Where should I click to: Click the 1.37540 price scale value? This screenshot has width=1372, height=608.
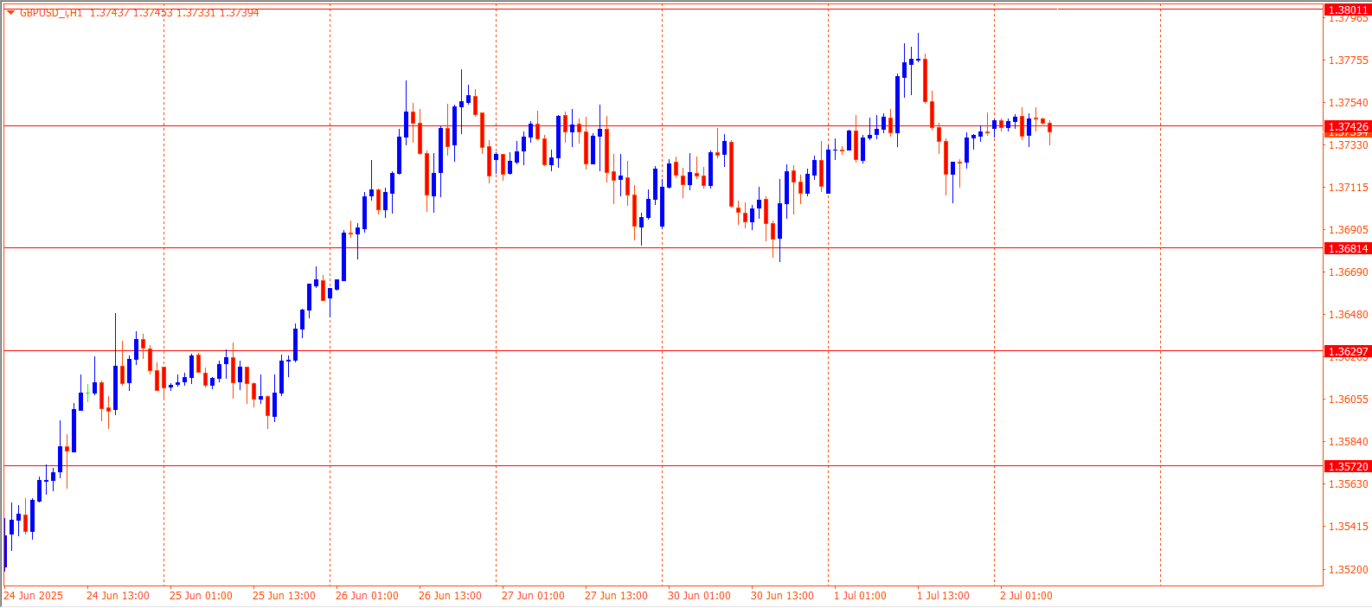[x=1349, y=103]
